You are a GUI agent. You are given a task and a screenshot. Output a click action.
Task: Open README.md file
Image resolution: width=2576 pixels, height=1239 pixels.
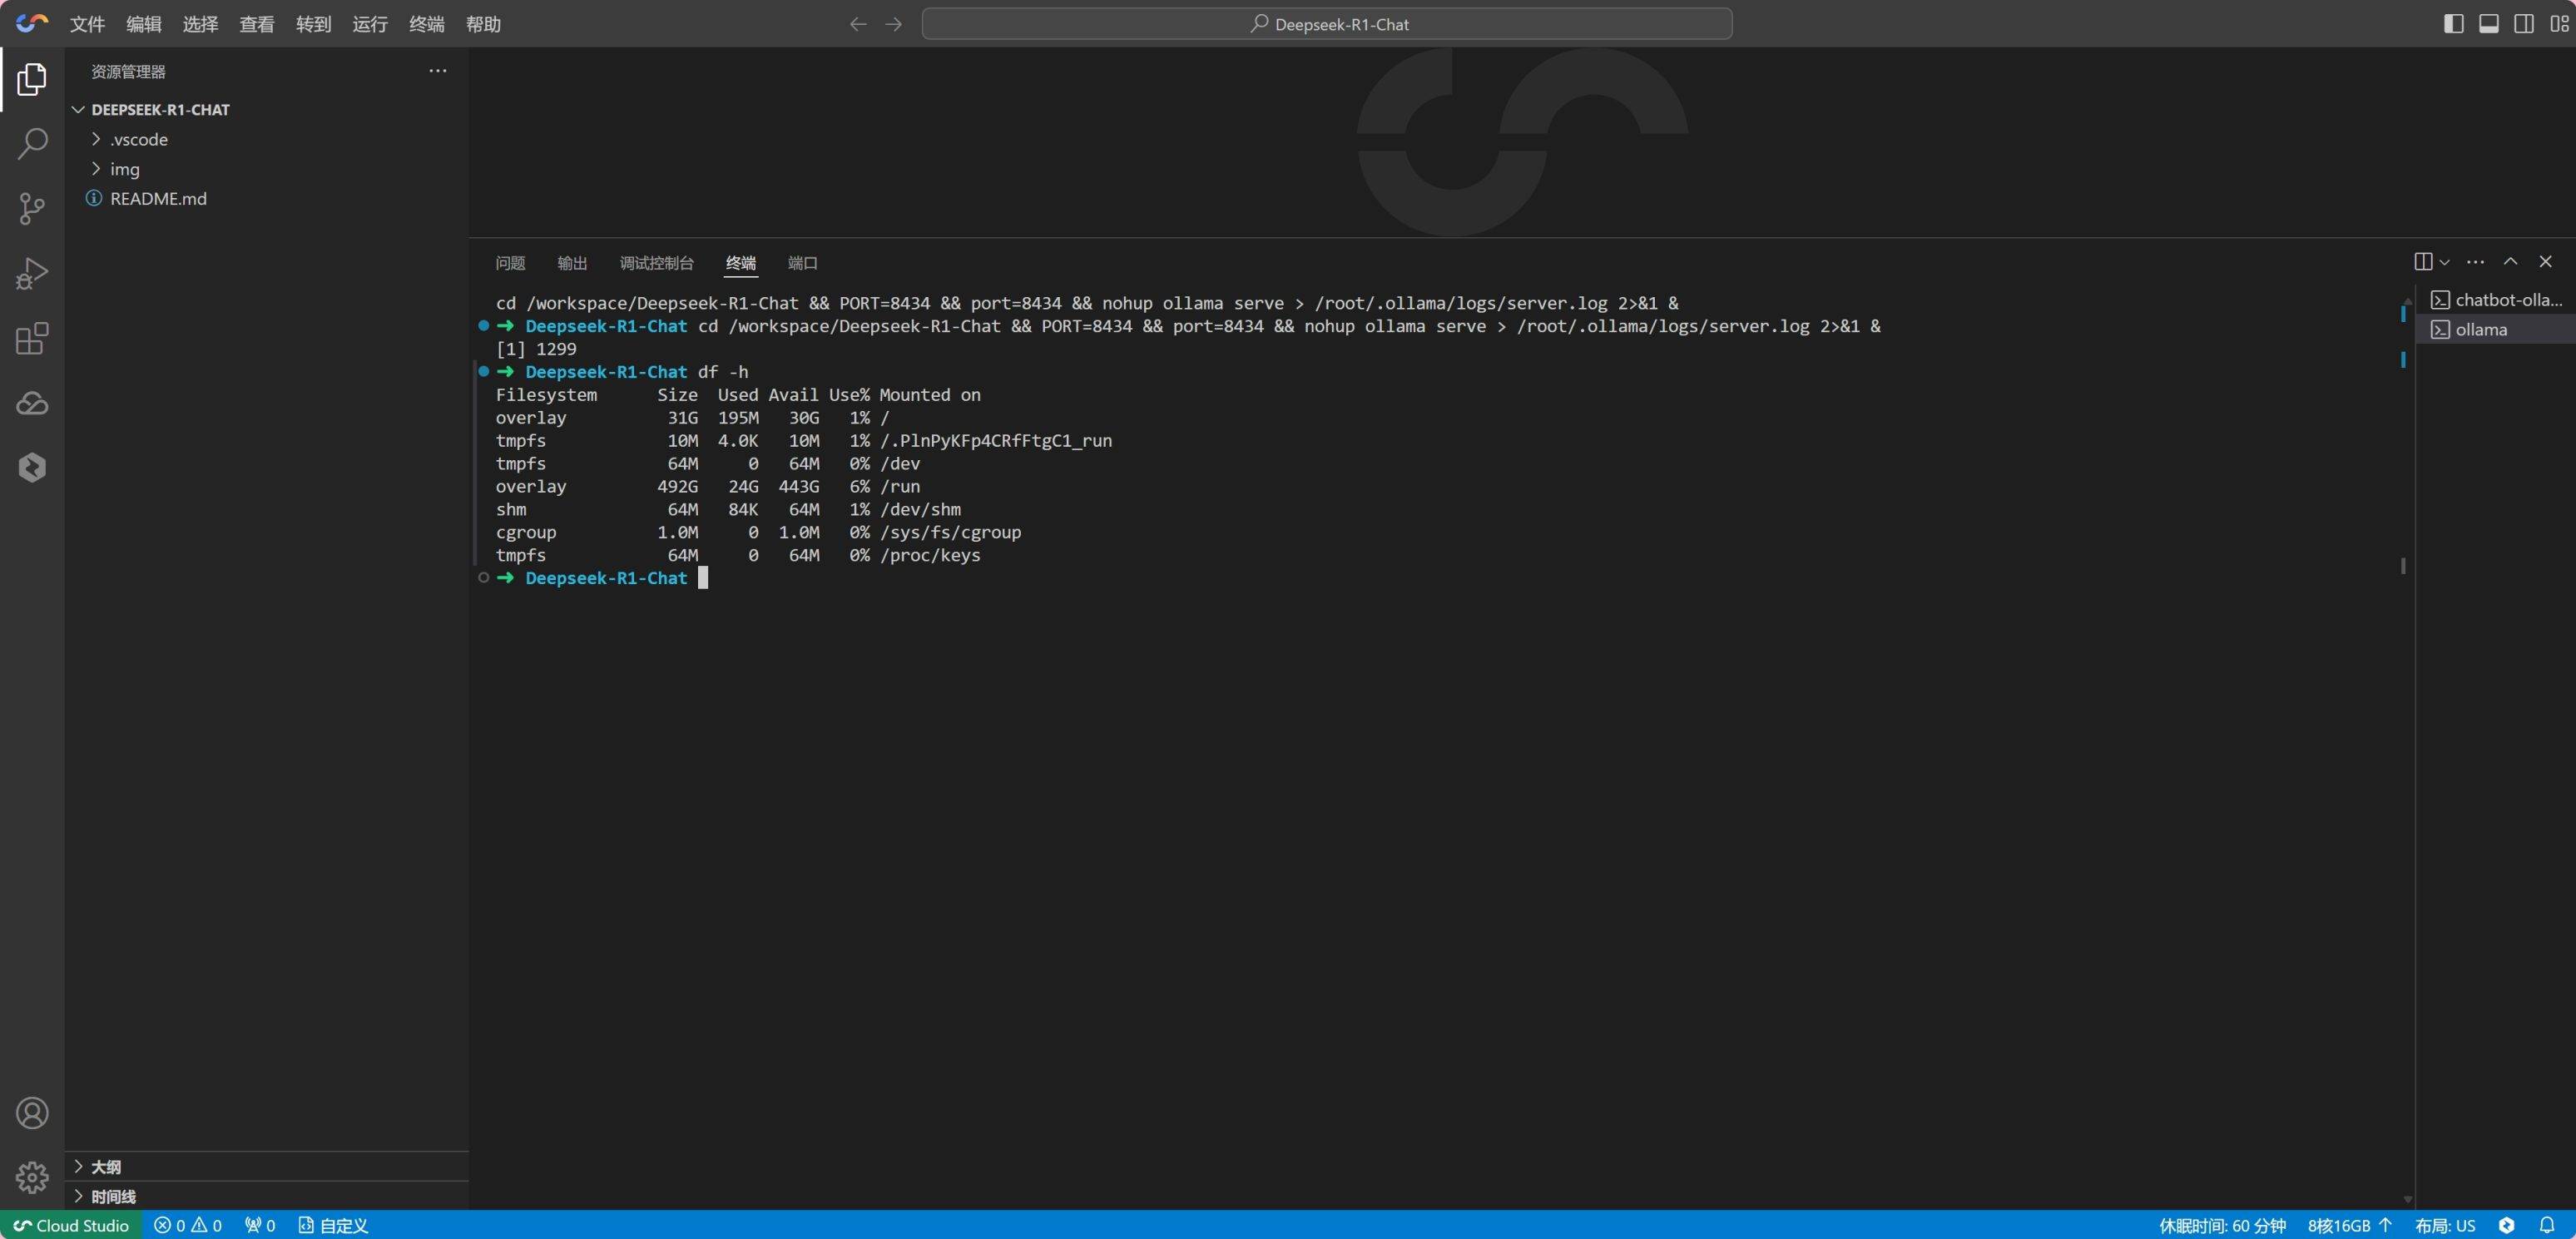pyautogui.click(x=158, y=198)
